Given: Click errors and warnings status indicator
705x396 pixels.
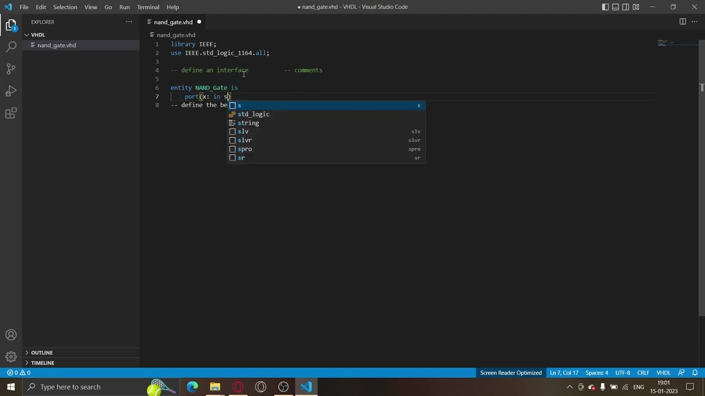Looking at the screenshot, I should (x=18, y=373).
